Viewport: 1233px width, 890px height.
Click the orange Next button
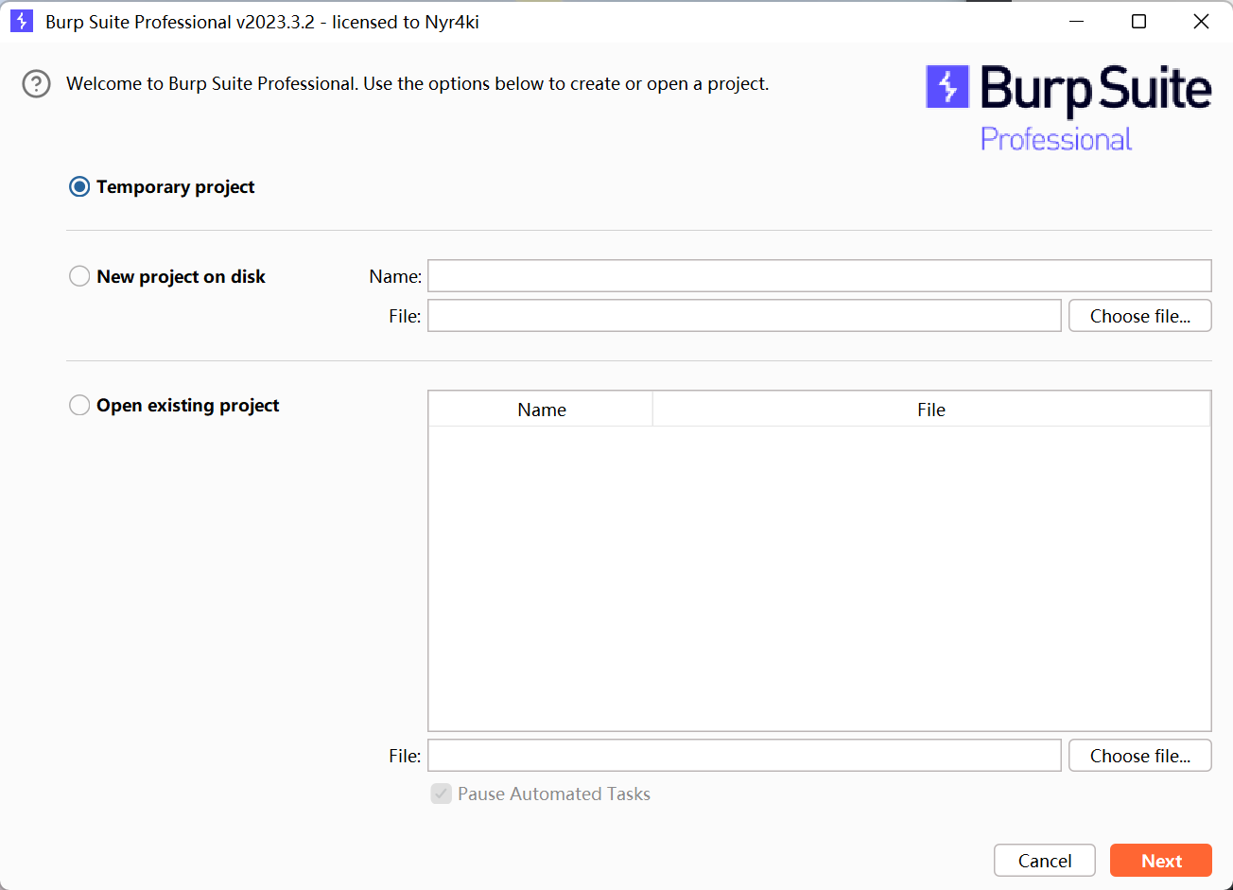tap(1161, 861)
